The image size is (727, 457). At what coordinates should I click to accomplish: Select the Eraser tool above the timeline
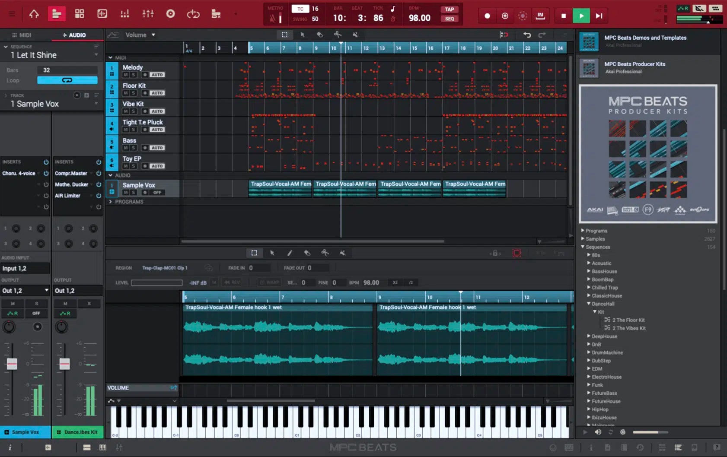320,35
